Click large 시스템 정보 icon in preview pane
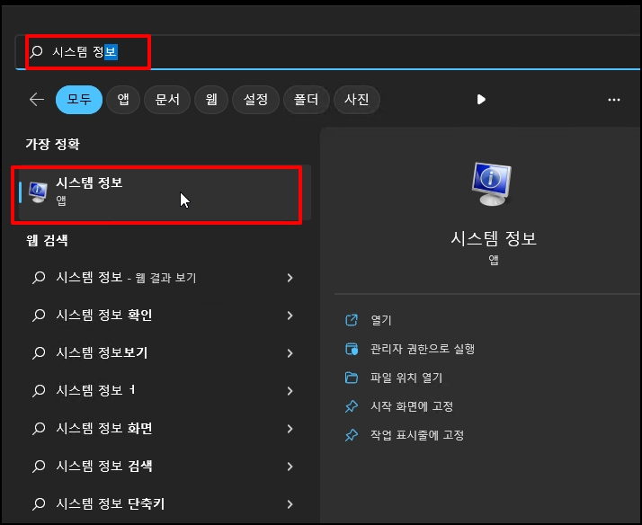Viewport: 642px width, 525px height. click(491, 183)
